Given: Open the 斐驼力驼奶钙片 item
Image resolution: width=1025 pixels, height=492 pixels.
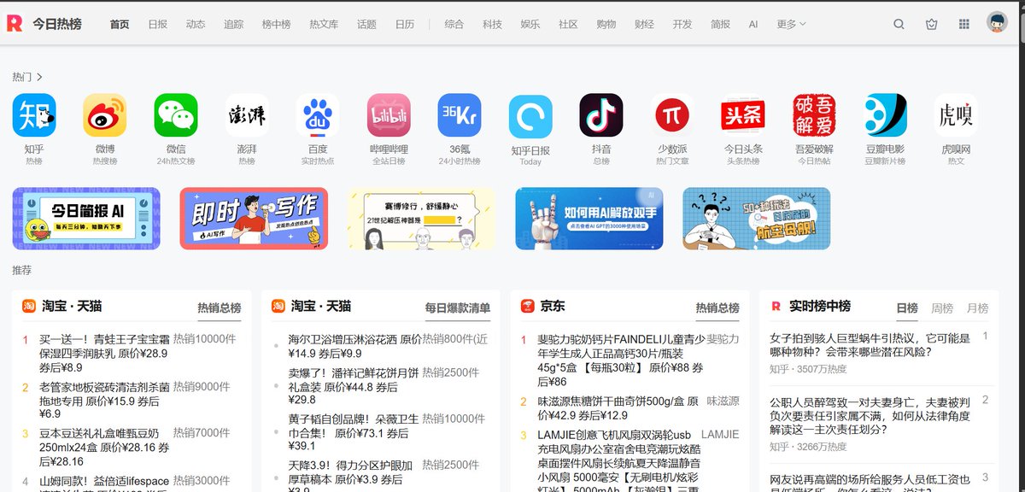Looking at the screenshot, I should (620, 360).
